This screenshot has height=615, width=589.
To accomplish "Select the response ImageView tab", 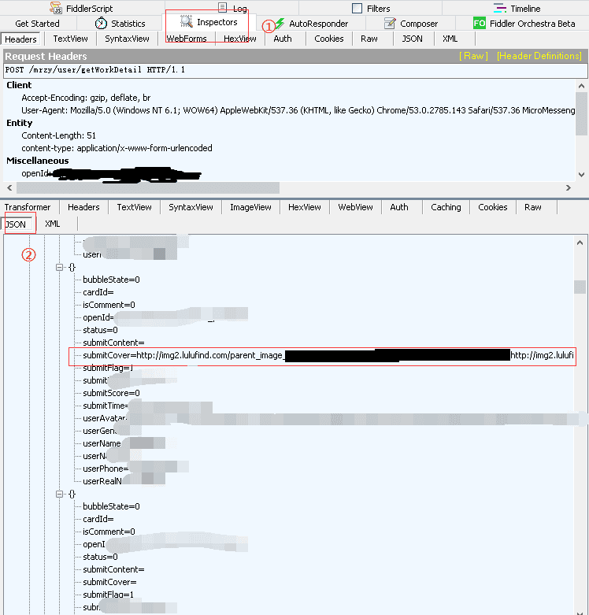I will (250, 207).
